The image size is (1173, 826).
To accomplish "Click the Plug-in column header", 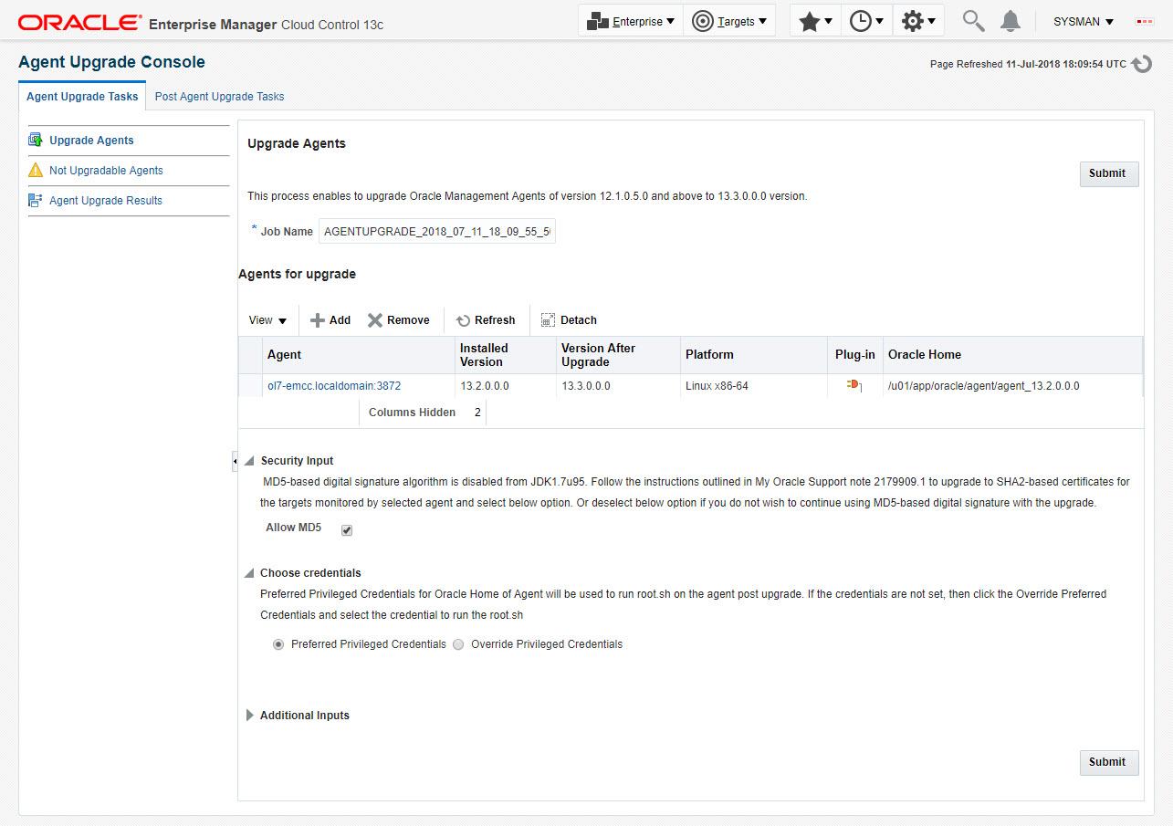I will (x=854, y=355).
